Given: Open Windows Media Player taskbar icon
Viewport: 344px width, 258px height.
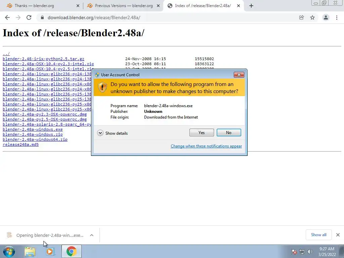Looking at the screenshot, I should [50, 252].
